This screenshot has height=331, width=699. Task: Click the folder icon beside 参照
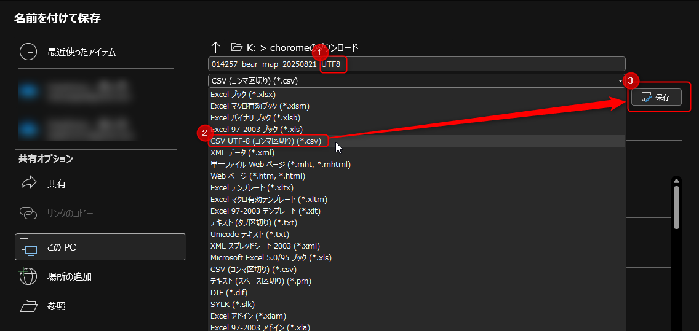click(28, 305)
